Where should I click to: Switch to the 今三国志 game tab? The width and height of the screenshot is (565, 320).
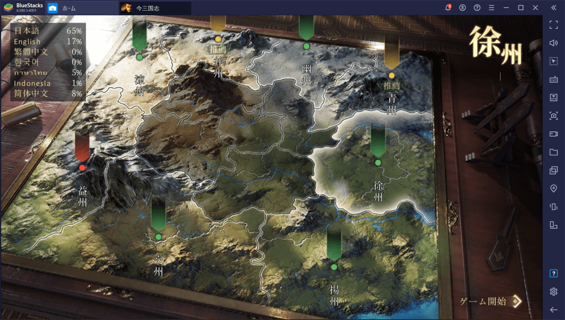click(156, 8)
